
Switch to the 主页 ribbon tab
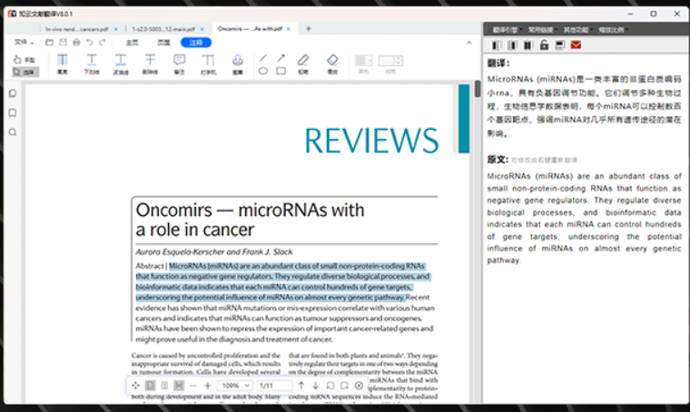pos(133,43)
